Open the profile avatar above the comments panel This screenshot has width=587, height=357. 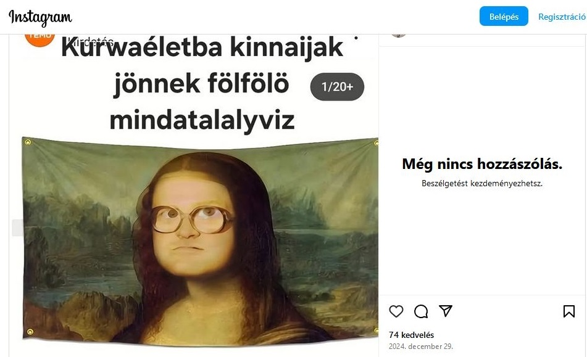coord(399,36)
